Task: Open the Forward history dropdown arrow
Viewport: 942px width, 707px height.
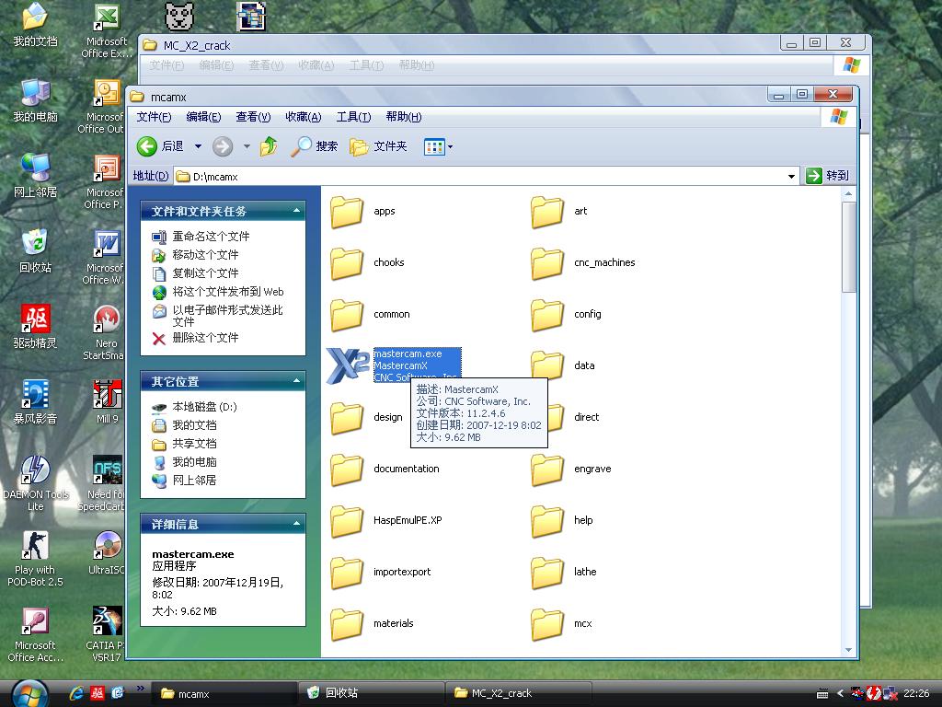Action: [247, 146]
